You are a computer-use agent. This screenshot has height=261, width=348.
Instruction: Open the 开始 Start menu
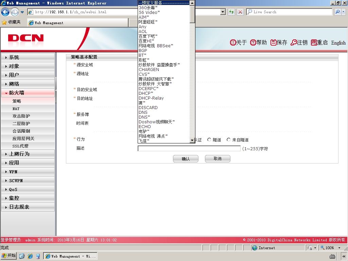coord(8,256)
